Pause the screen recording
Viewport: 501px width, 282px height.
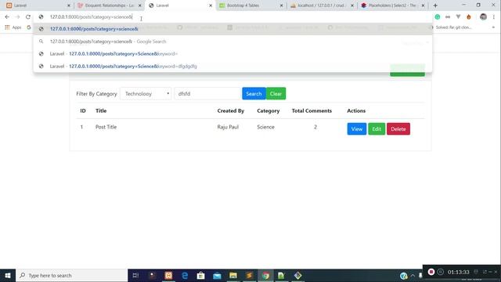pos(440,272)
